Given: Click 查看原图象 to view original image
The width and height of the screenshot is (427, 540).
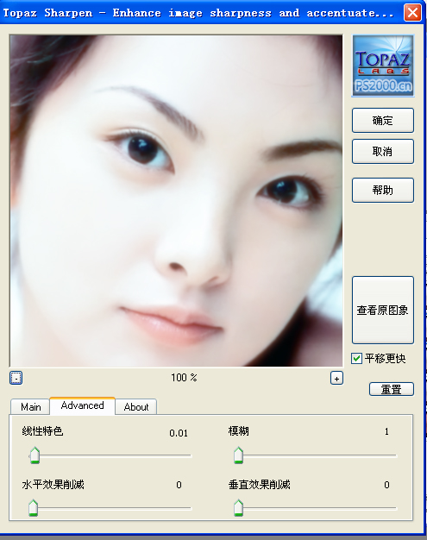Looking at the screenshot, I should click(383, 310).
